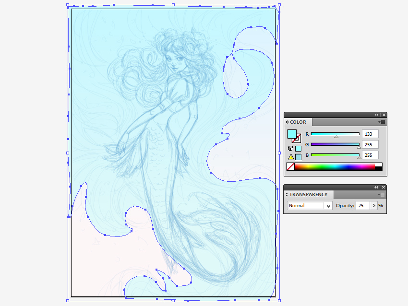408x306 pixels.
Task: Click the None swatch on spectrum bar
Action: 290,166
